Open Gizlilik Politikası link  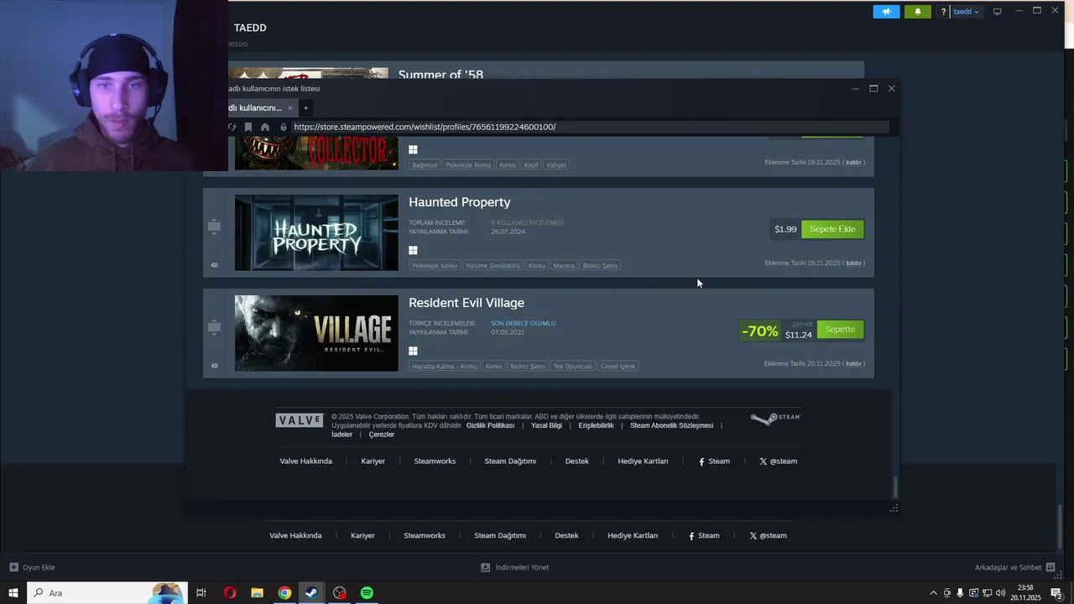(x=490, y=425)
